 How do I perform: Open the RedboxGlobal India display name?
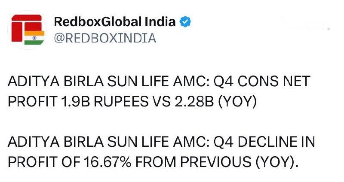tap(115, 22)
